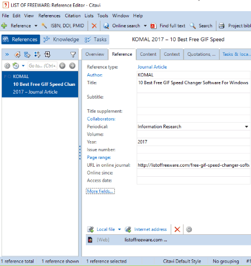Switch to the Quotations tab

point(201,54)
